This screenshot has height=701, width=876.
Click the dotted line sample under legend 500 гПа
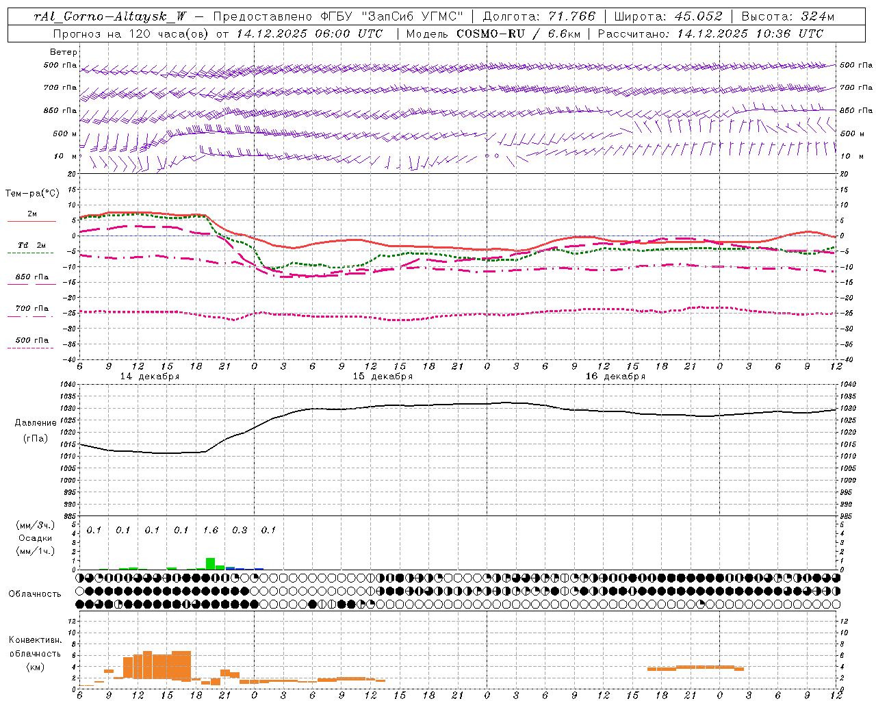click(30, 348)
